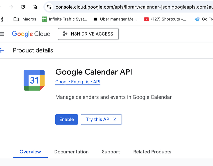213x166 pixels.
Task: Click the Google Calendar API heading
Action: 94,72
